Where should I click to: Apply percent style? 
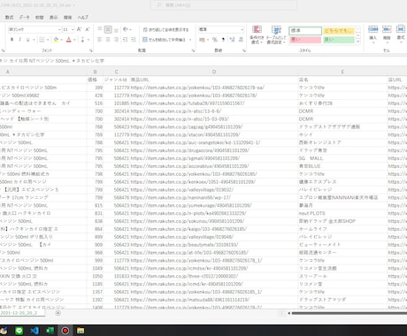pos(215,40)
